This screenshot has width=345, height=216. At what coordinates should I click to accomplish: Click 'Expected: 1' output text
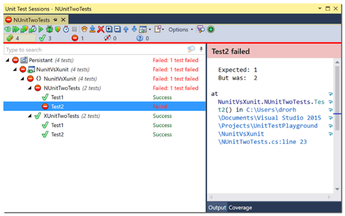pos(238,70)
